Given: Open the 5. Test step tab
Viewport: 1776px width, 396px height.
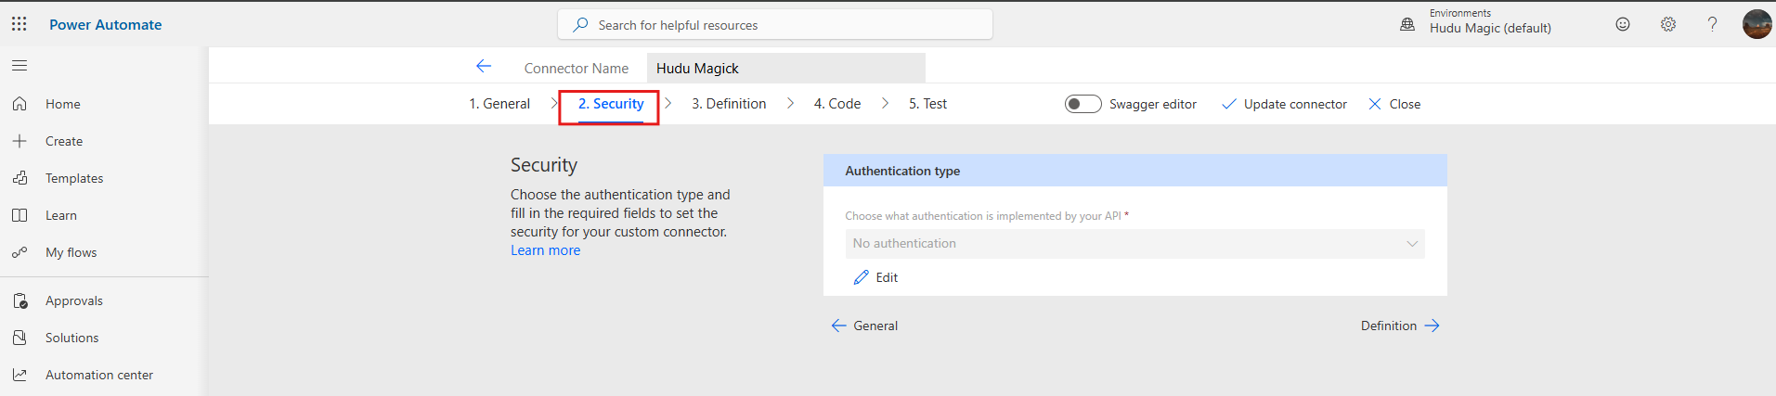Looking at the screenshot, I should (927, 104).
